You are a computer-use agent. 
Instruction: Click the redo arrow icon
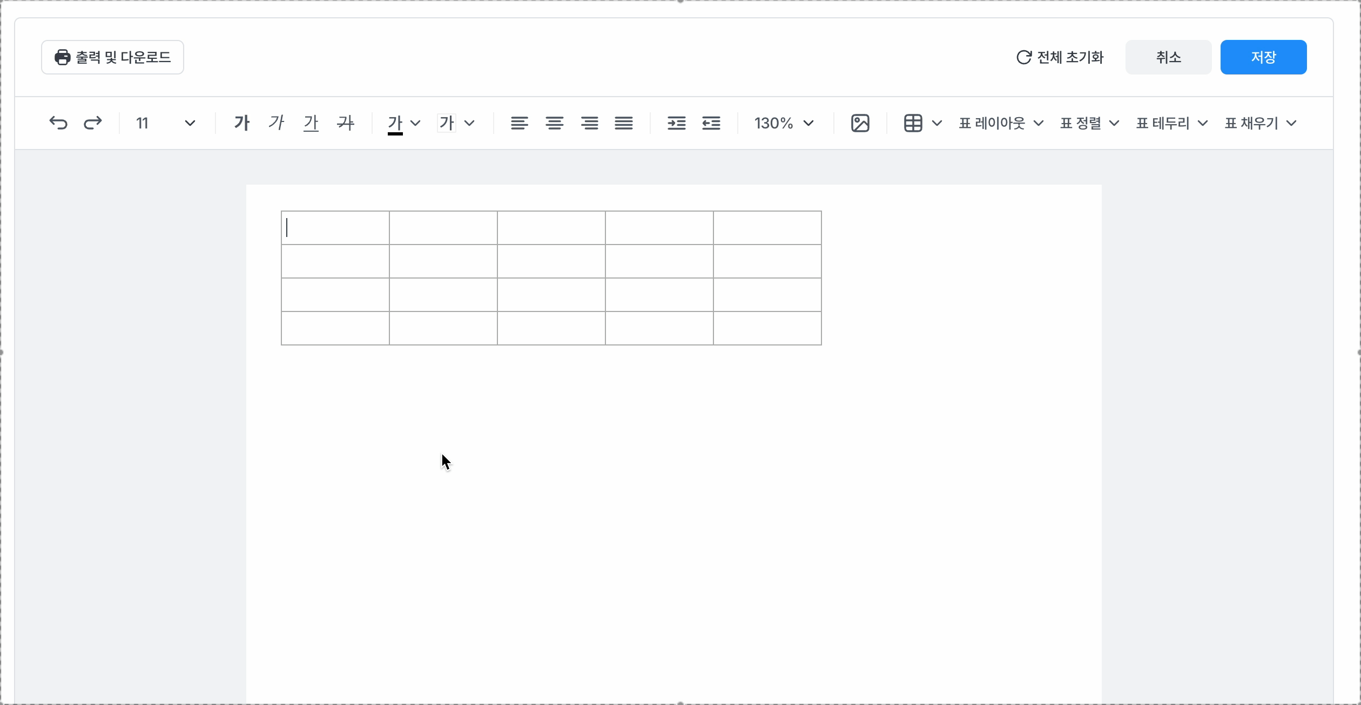pyautogui.click(x=93, y=123)
